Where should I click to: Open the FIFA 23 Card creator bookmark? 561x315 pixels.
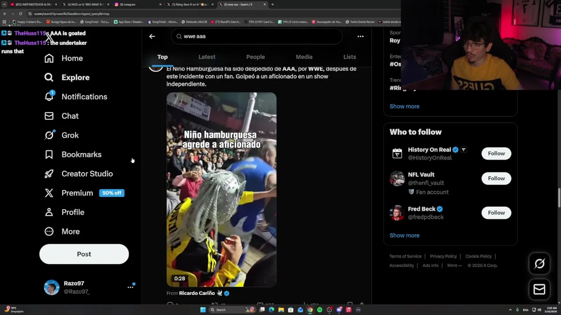pyautogui.click(x=293, y=22)
